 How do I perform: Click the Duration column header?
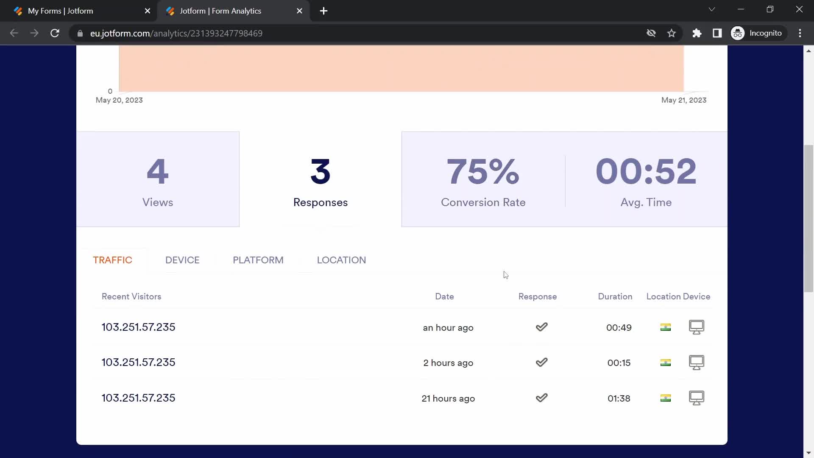point(615,296)
